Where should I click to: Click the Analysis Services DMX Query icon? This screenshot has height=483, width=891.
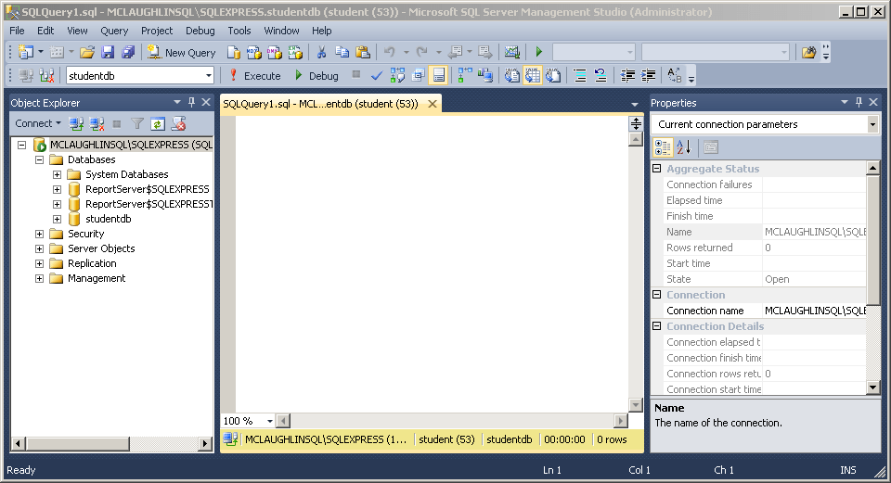click(274, 52)
